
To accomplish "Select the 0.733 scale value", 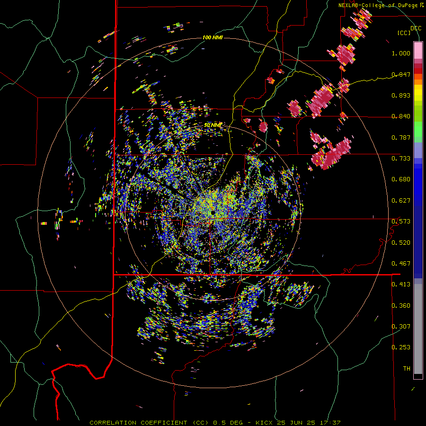I will pyautogui.click(x=401, y=159).
